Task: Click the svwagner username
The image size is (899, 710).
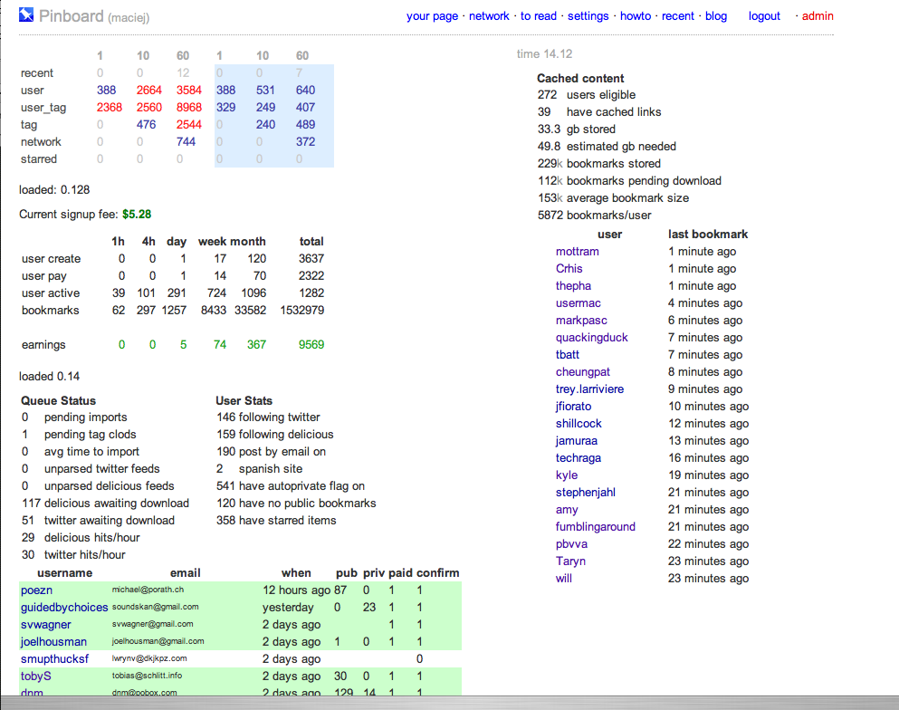Action: [46, 625]
